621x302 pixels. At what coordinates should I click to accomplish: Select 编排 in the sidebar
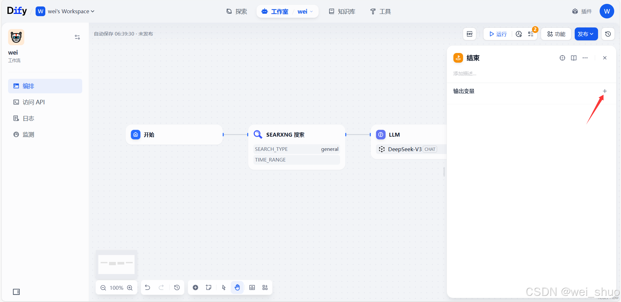45,86
